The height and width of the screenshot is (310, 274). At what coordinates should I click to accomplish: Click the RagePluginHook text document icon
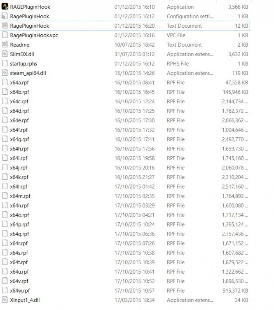(5, 26)
